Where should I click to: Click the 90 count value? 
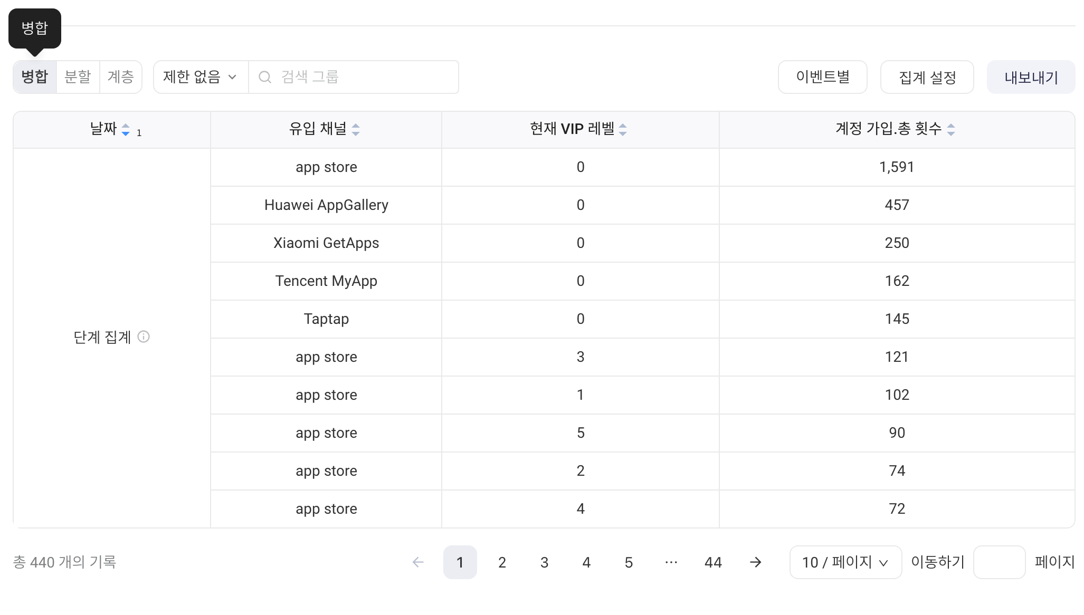tap(897, 433)
